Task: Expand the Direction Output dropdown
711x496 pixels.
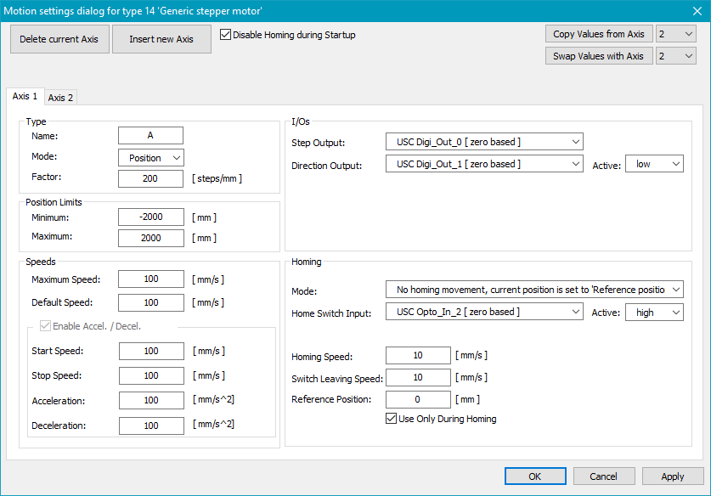Action: [x=484, y=164]
